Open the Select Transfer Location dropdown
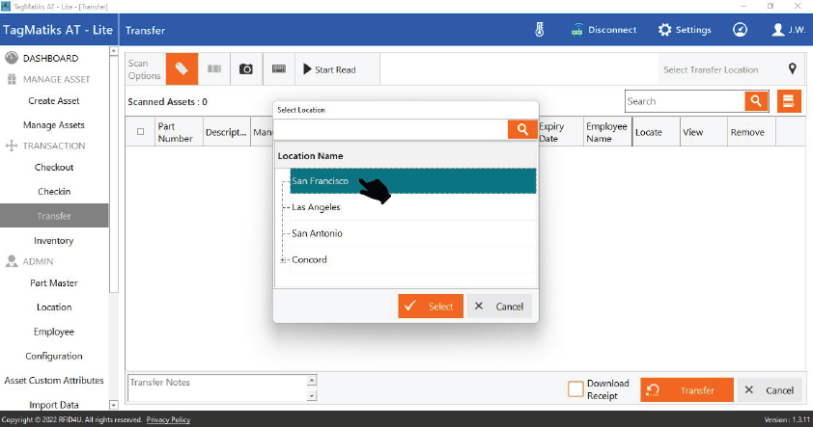Screen dimensions: 813x427 tap(712, 69)
